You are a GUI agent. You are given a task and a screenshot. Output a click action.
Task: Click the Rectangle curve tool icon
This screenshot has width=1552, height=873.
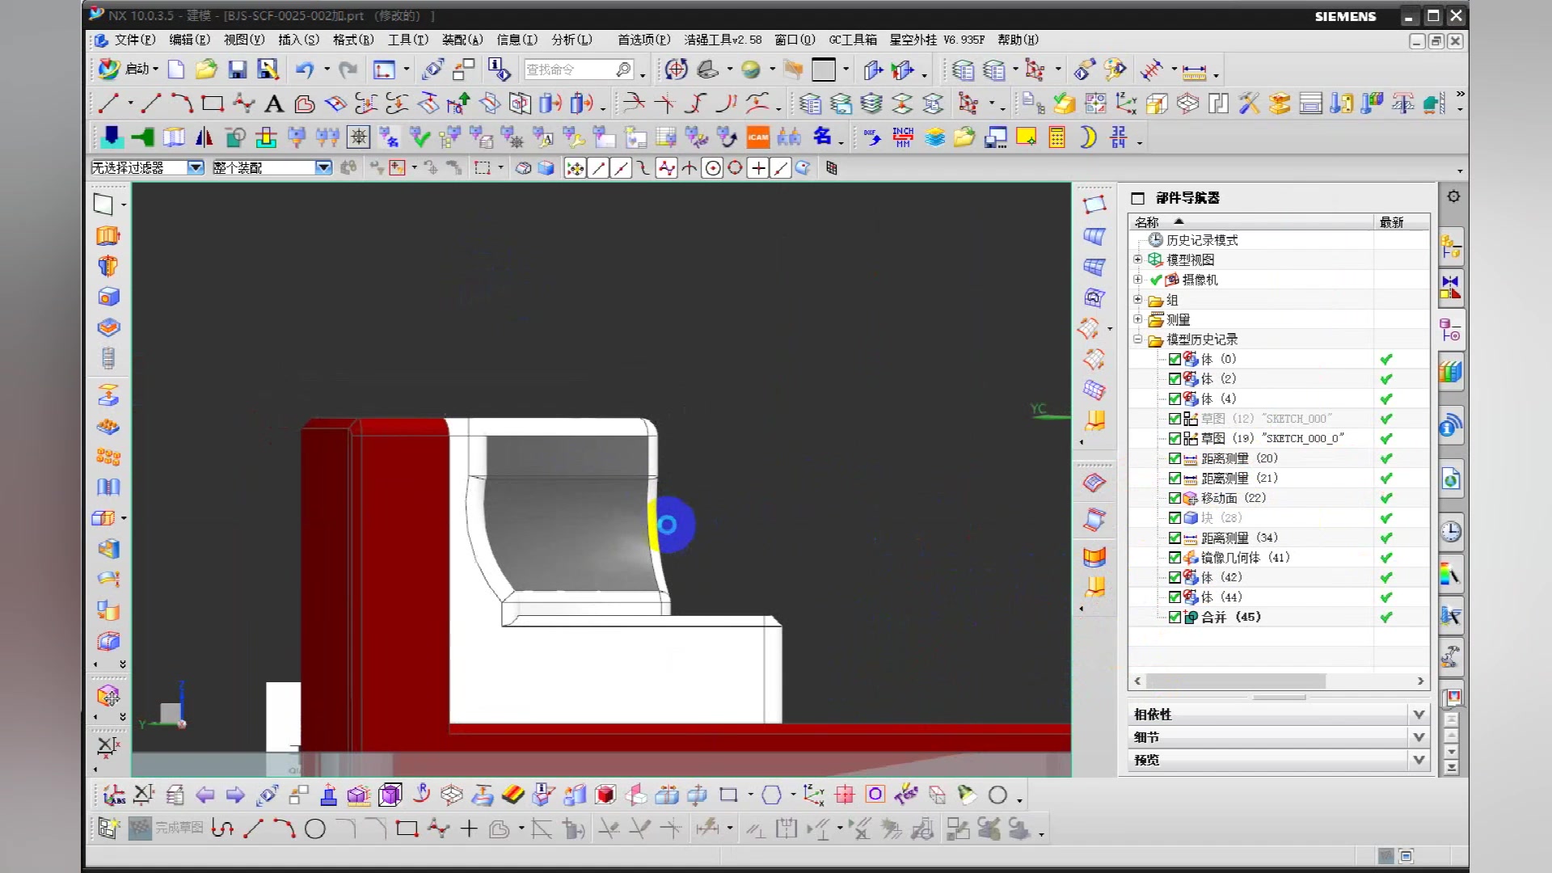[x=213, y=103]
